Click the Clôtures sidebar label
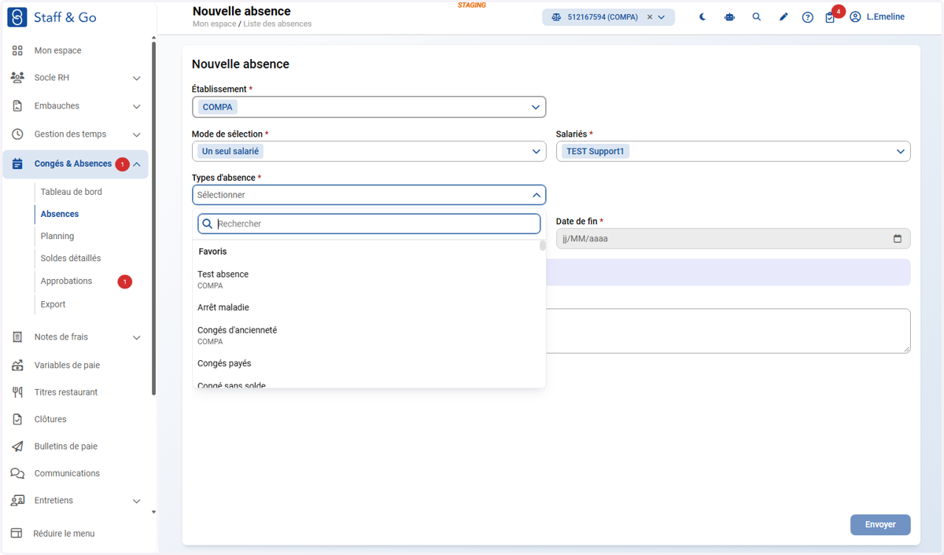Screen dimensions: 944x555 pos(50,420)
